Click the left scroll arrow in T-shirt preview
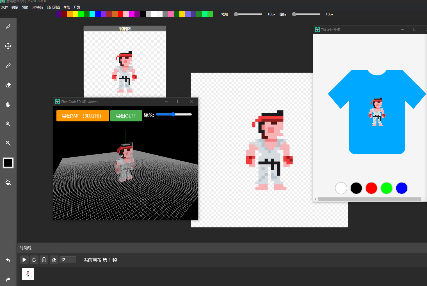The width and height of the screenshot is (427, 286). (x=315, y=199)
